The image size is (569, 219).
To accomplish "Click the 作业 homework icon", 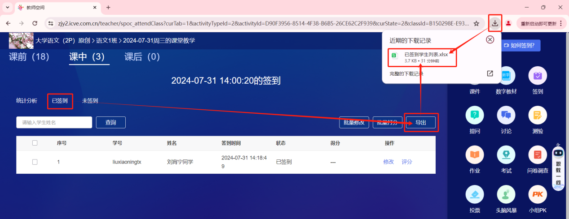I will click(474, 155).
